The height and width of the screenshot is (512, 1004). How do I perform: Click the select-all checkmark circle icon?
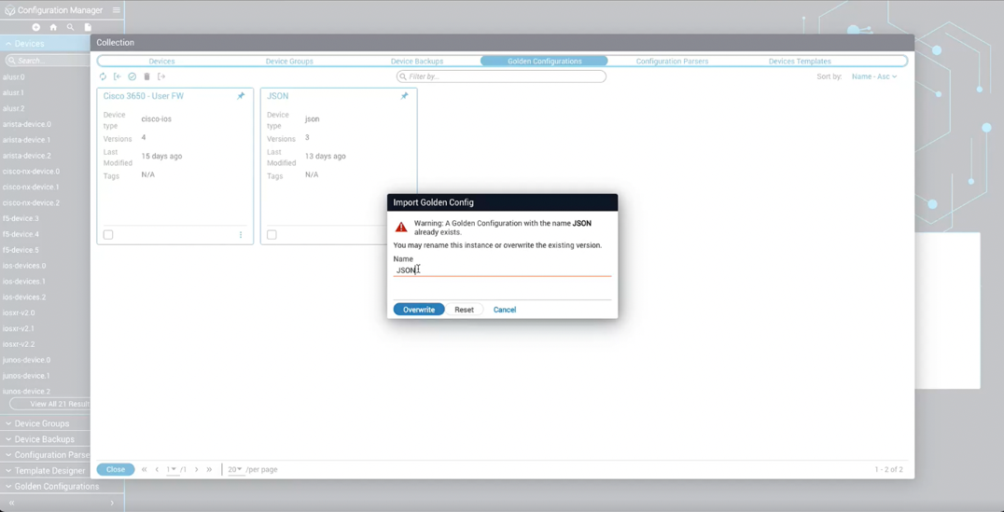(132, 76)
